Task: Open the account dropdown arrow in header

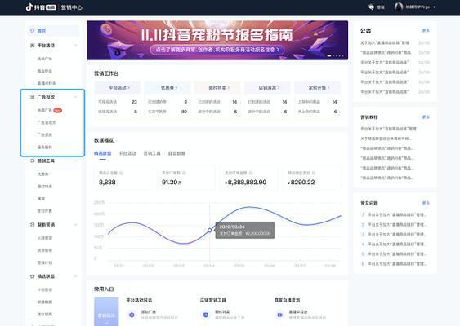Action: [x=435, y=7]
